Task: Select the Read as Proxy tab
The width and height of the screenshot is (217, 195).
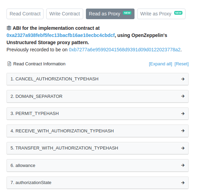Action: click(x=110, y=14)
